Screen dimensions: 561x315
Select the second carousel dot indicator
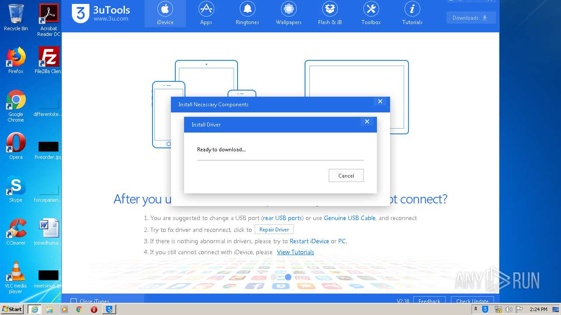point(288,277)
